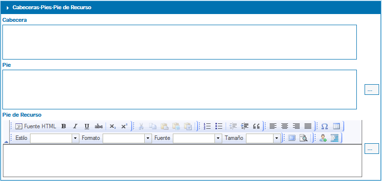Screen dimensions: 382x181
Task: Insert a table
Action: 336,126
